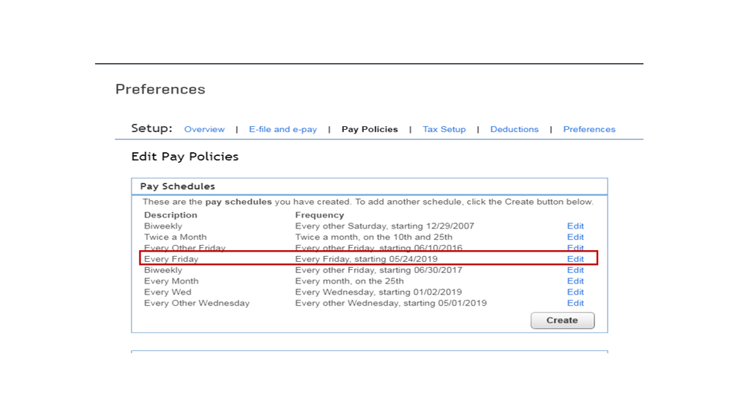Viewport: 742px width, 417px height.
Task: Edit the Every Other Friday schedule
Action: [x=575, y=248]
